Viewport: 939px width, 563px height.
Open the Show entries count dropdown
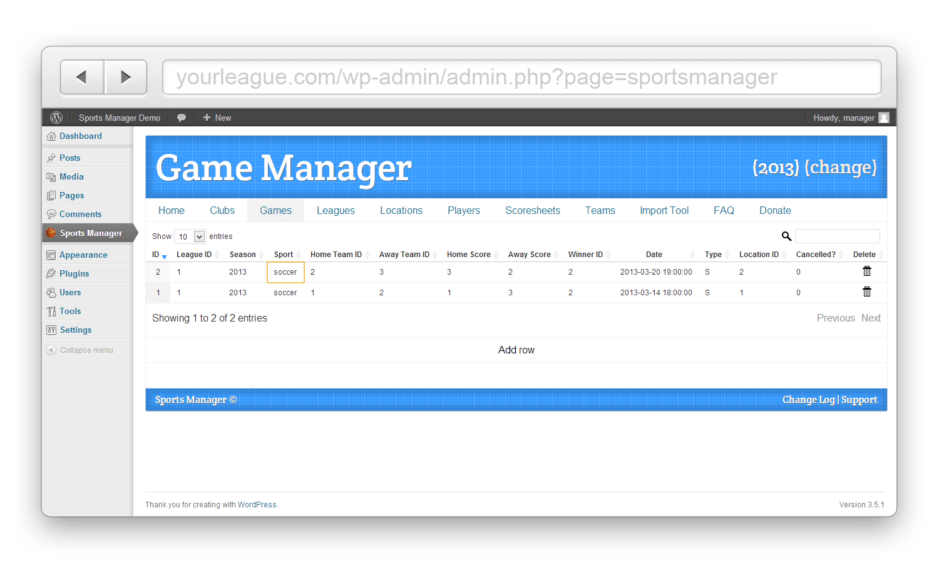[x=190, y=236]
